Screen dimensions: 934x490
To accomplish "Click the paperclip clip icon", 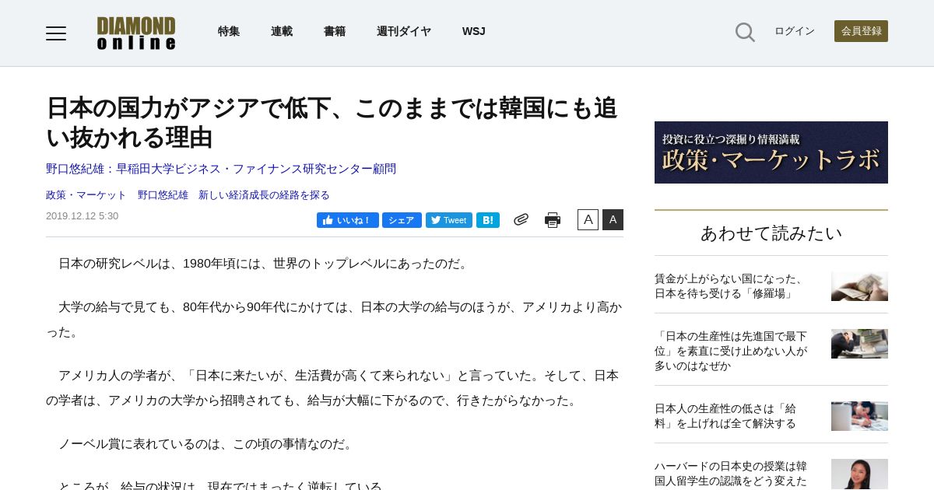I will click(x=521, y=220).
